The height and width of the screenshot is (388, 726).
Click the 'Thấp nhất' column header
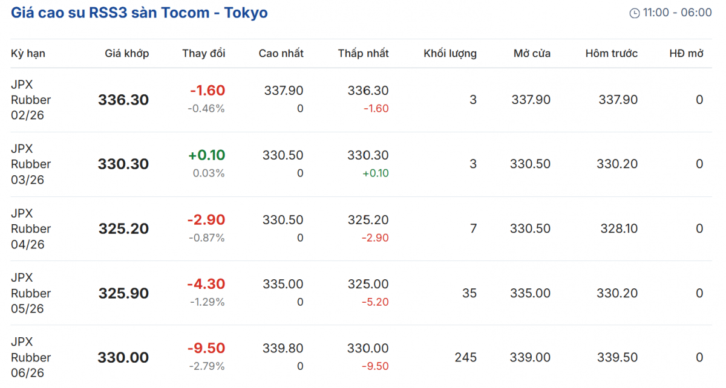pyautogui.click(x=363, y=54)
